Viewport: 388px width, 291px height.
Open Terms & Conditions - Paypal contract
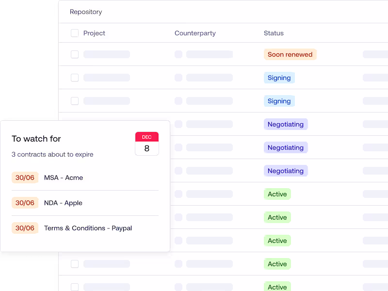[x=88, y=228]
